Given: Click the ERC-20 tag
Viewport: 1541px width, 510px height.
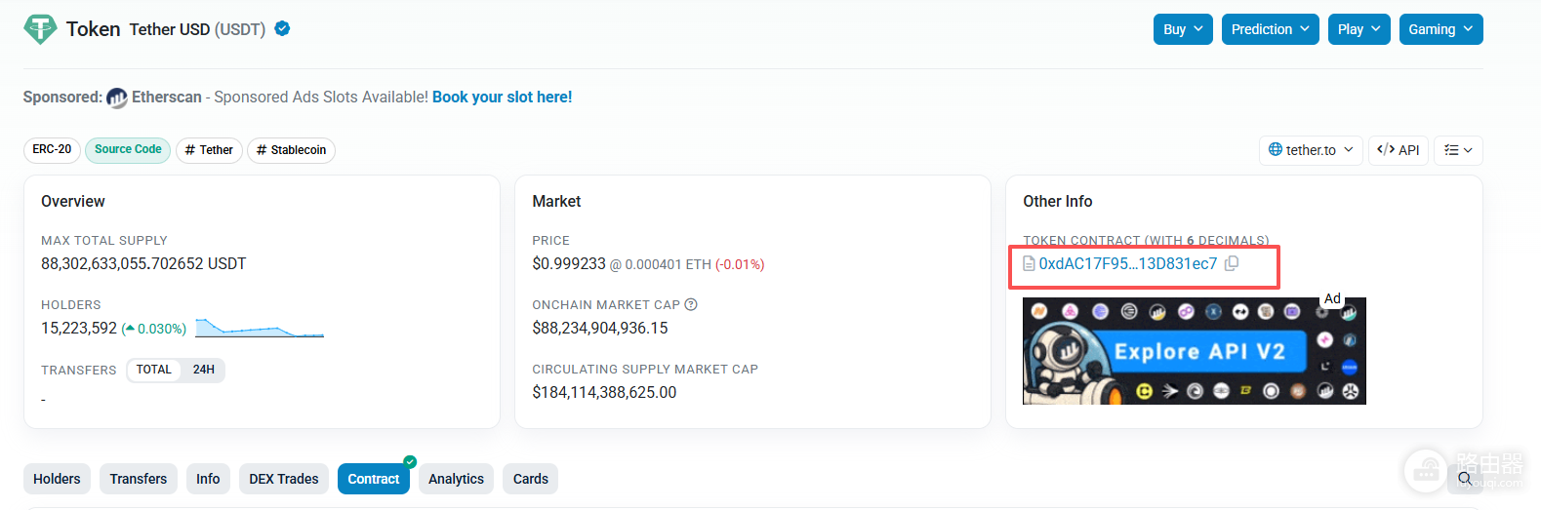Looking at the screenshot, I should [x=52, y=149].
